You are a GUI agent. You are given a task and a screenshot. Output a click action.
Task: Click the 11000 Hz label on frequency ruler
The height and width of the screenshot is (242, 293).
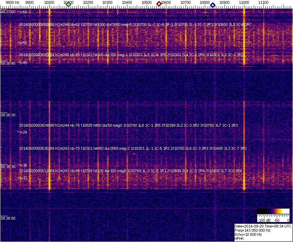[x=244, y=2]
